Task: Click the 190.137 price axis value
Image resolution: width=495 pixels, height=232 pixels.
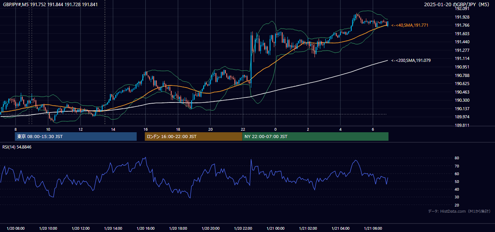Action: [462, 109]
